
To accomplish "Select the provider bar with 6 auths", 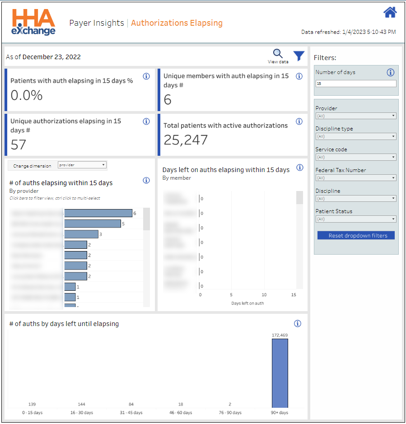I will coord(98,213).
